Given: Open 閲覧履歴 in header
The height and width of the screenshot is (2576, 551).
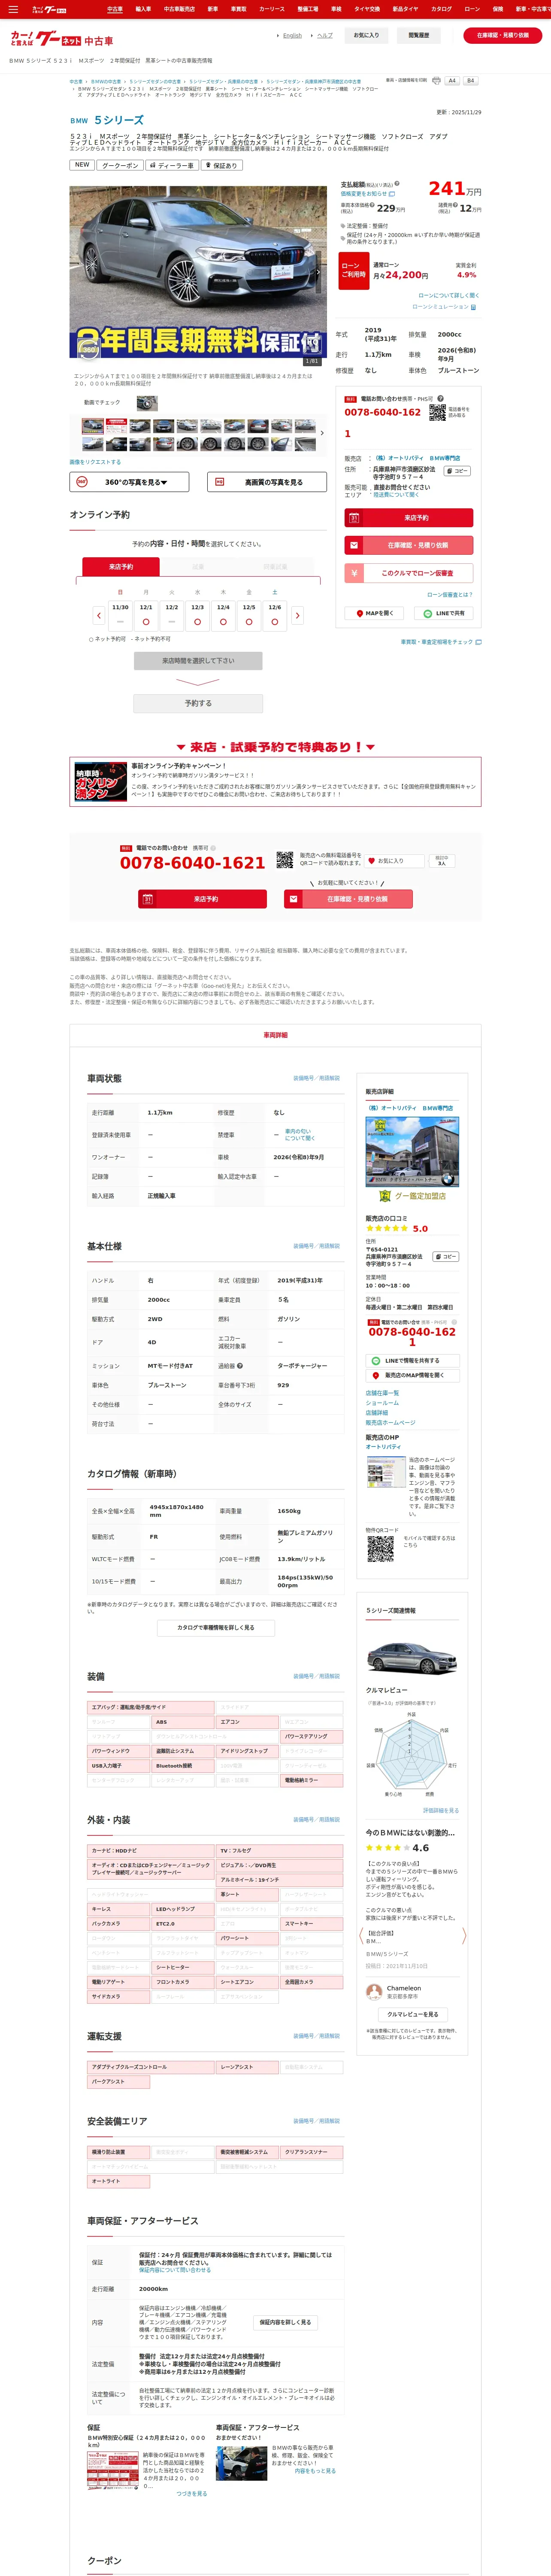Looking at the screenshot, I should pyautogui.click(x=419, y=35).
